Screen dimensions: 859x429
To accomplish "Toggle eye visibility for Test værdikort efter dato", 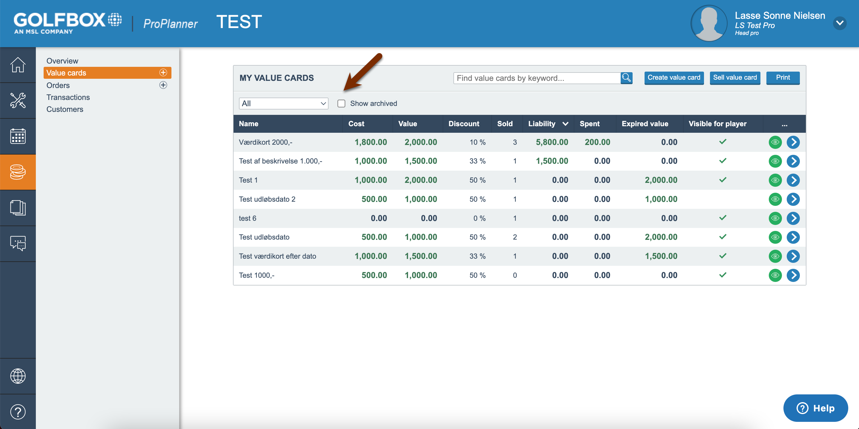I will click(775, 256).
